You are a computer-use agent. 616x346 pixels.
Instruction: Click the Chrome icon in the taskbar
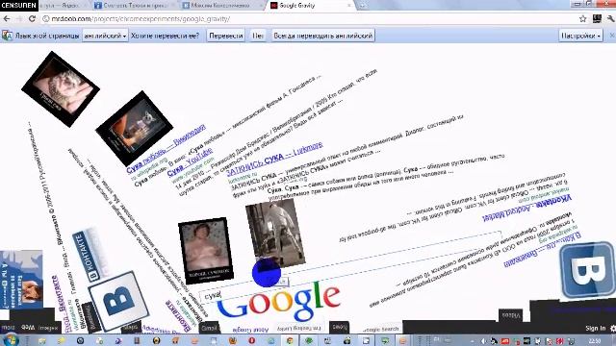[x=290, y=340]
